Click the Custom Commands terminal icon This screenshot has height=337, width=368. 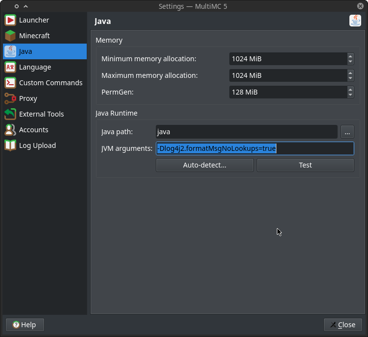(10, 83)
